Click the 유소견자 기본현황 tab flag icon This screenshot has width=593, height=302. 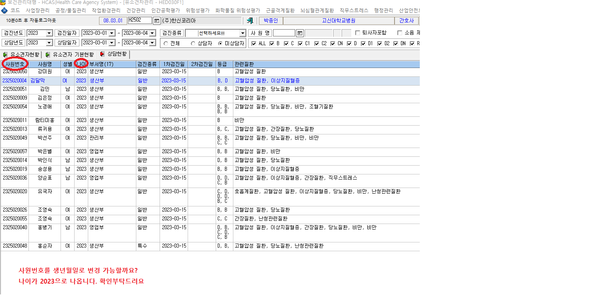click(48, 55)
